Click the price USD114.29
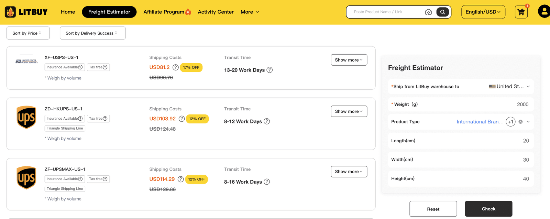Image resolution: width=550 pixels, height=219 pixels. [162, 179]
